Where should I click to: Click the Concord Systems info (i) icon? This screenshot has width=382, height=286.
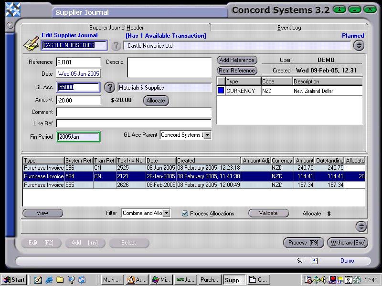340,10
